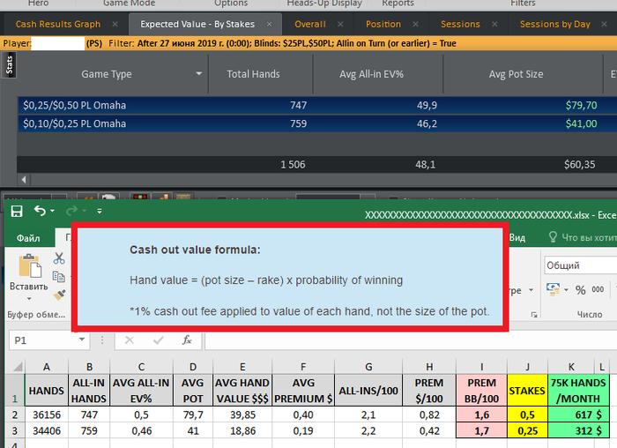Close the Cash Results Graph tab
Screen dimensions: 617x448
click(x=115, y=25)
